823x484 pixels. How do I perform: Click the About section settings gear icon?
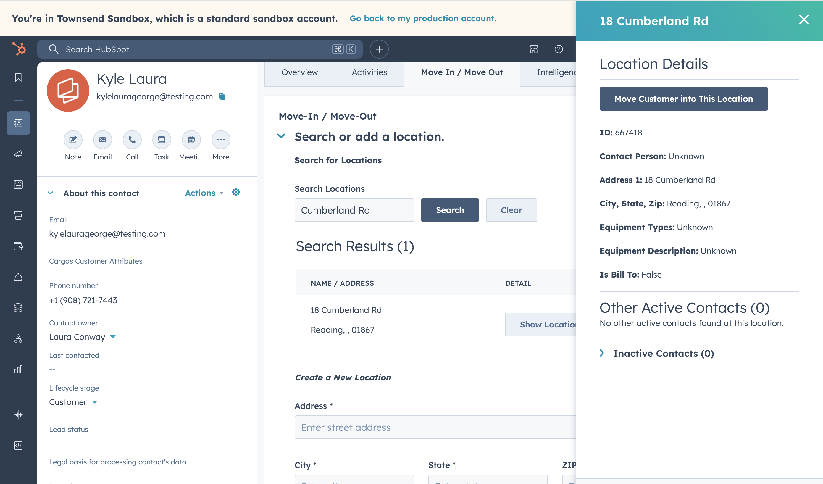tap(236, 192)
